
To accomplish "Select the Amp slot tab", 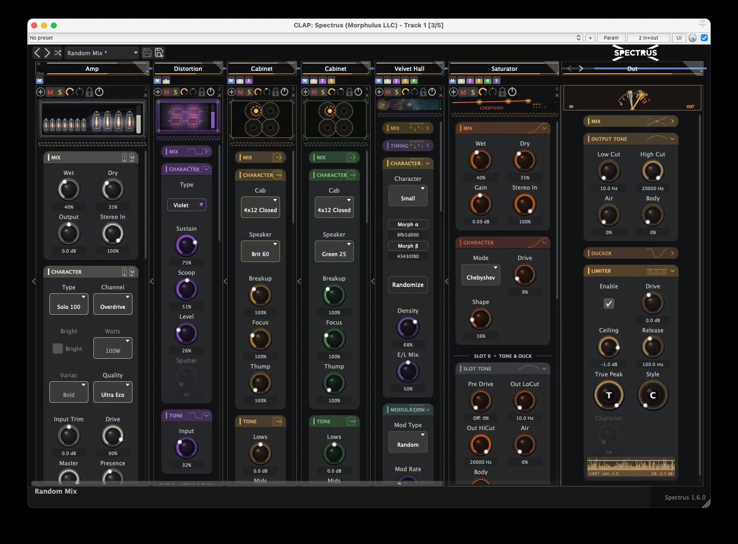I will 92,69.
